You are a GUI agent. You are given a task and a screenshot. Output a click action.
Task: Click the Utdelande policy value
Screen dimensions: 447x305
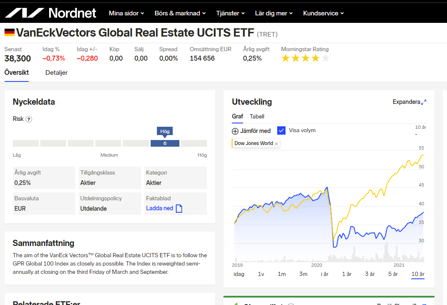tap(94, 209)
